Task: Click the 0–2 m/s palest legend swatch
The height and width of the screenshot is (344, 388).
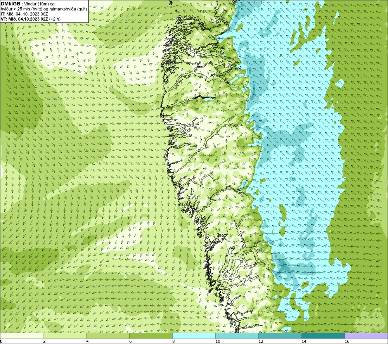Action: tap(22, 335)
